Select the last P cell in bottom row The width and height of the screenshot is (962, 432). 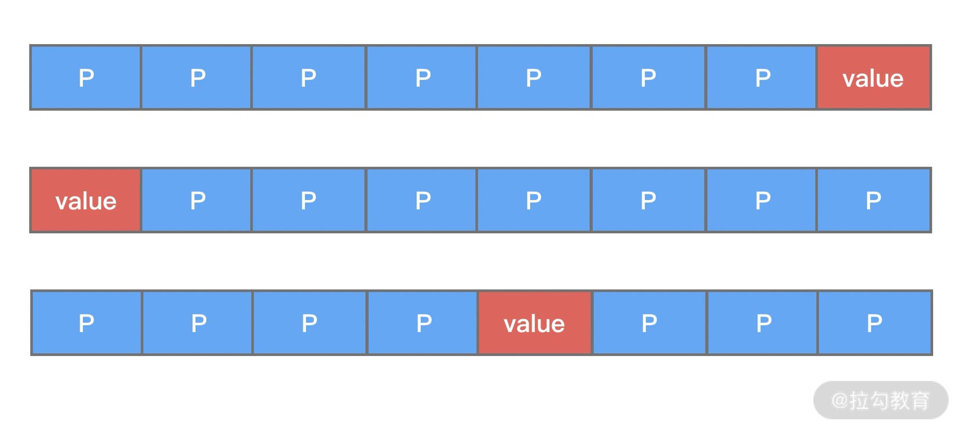[874, 322]
